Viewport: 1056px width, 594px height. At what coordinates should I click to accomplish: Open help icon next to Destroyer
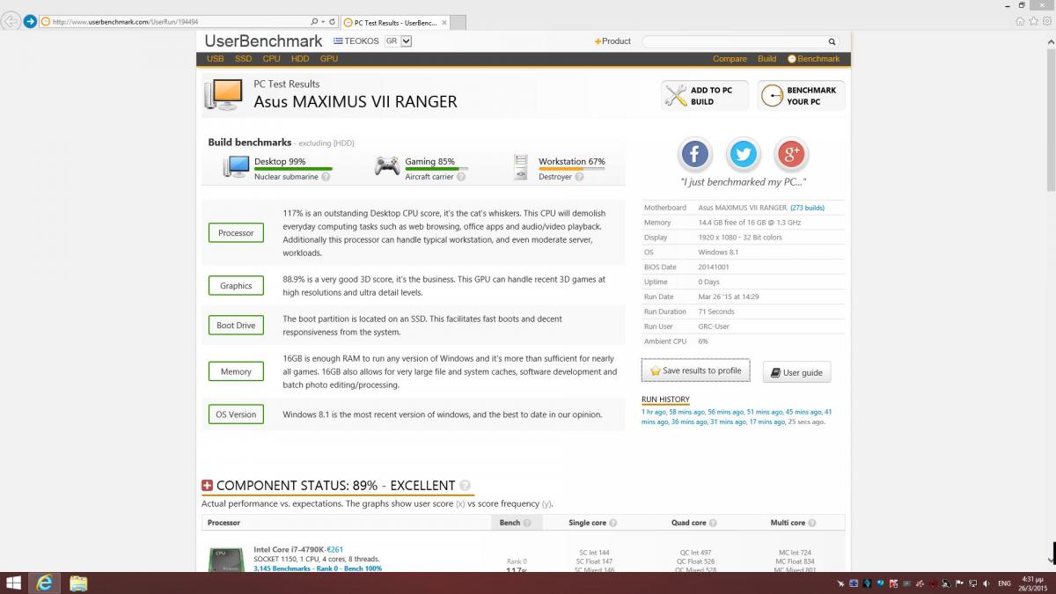tap(581, 177)
